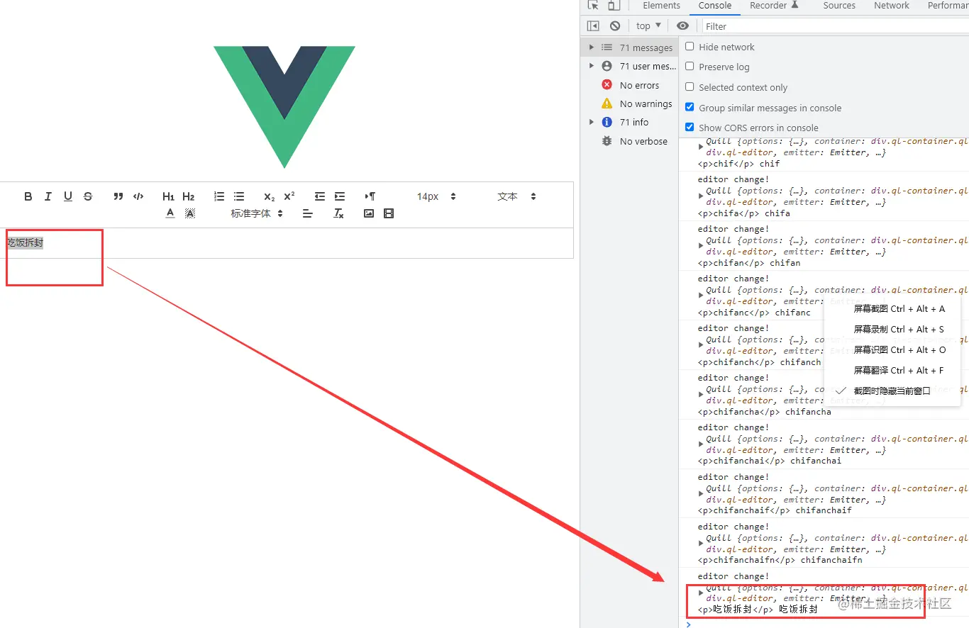Viewport: 969px width, 628px height.
Task: Expand the 71 user messages group
Action: (x=592, y=66)
